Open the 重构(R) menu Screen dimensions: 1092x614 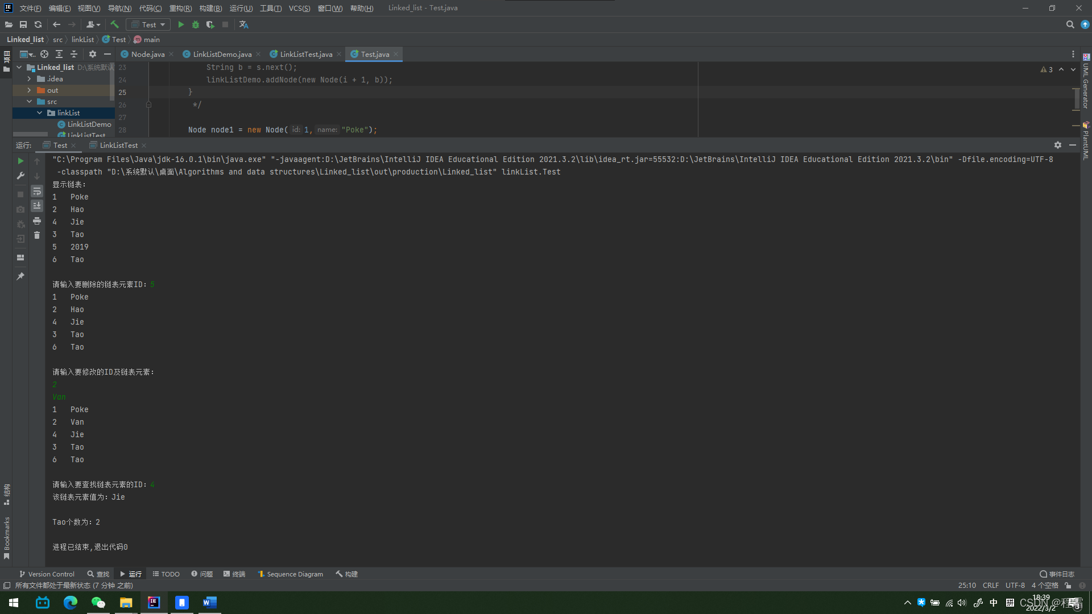(180, 8)
